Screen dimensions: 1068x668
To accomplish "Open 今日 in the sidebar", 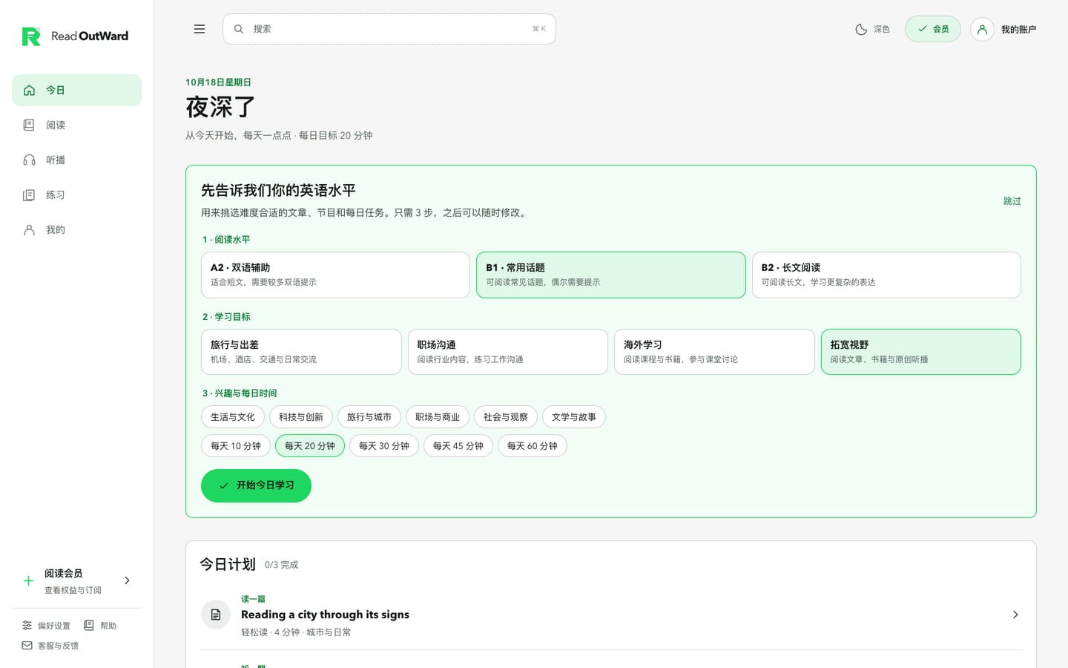I will (x=76, y=90).
